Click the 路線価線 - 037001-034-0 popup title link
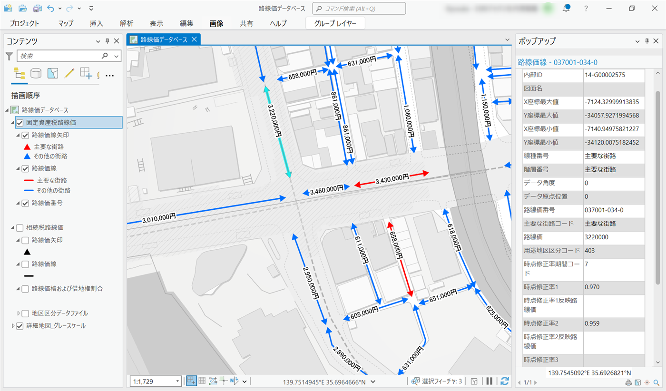Screen dimensions: 666x391 pos(557,62)
